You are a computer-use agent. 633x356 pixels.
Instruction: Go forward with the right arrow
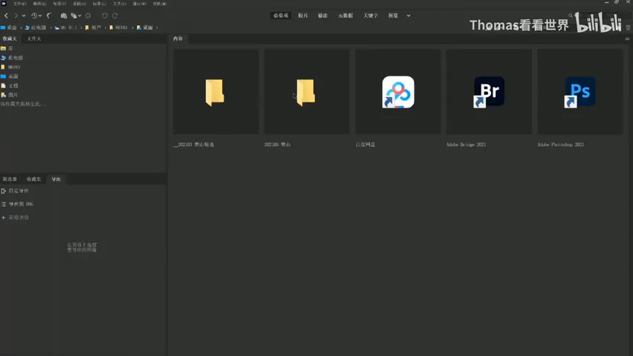click(x=16, y=16)
